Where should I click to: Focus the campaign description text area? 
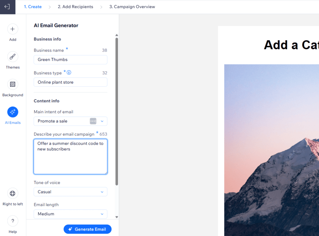point(70,156)
